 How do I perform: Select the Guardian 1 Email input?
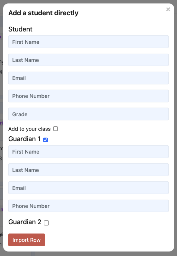(88, 188)
